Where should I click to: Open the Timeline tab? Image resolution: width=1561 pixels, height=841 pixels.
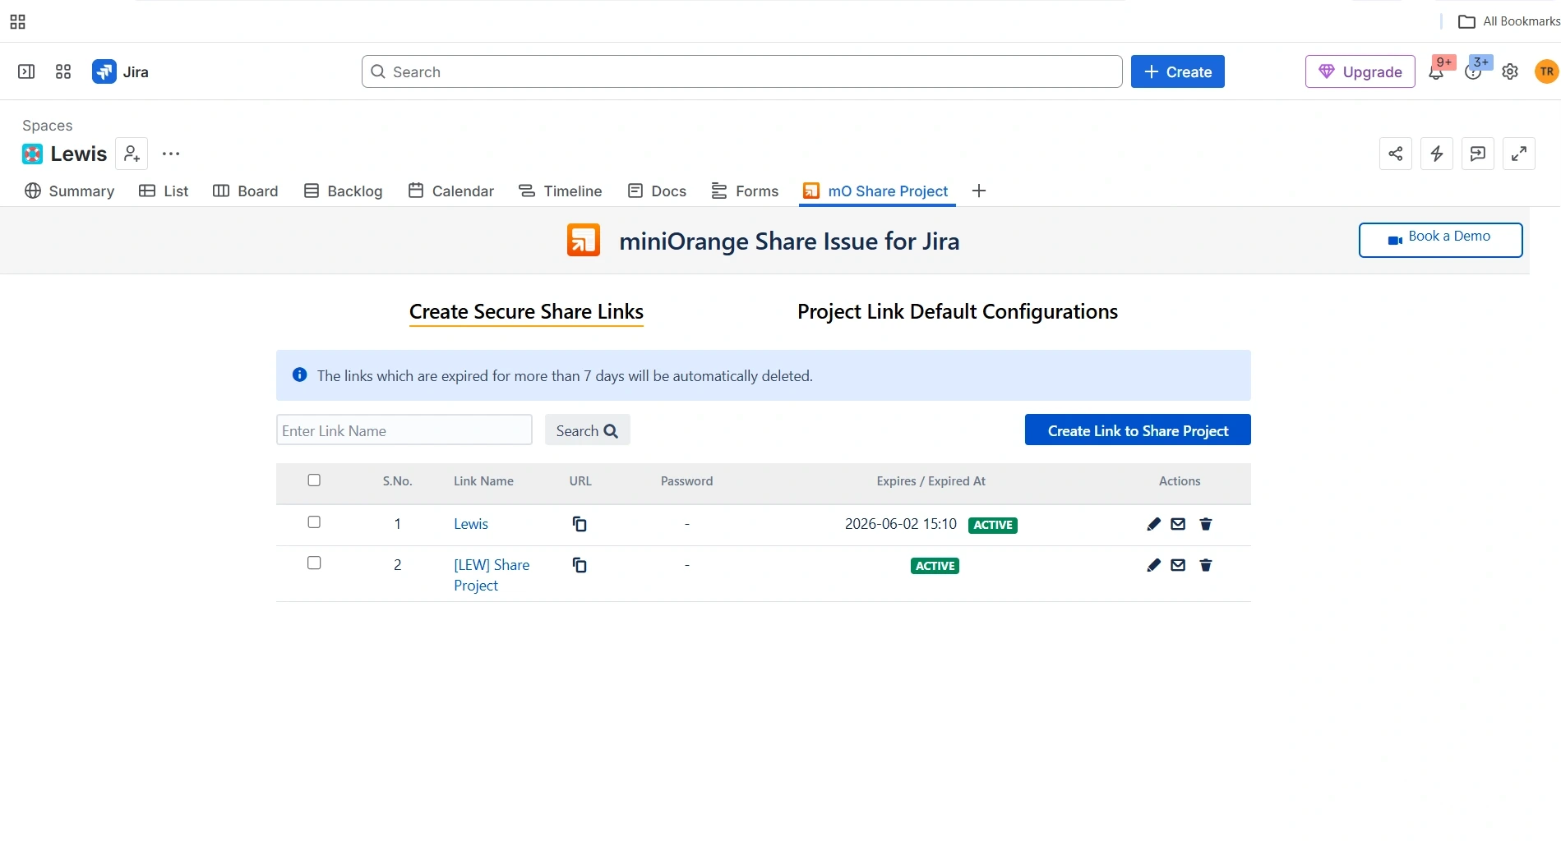(561, 191)
